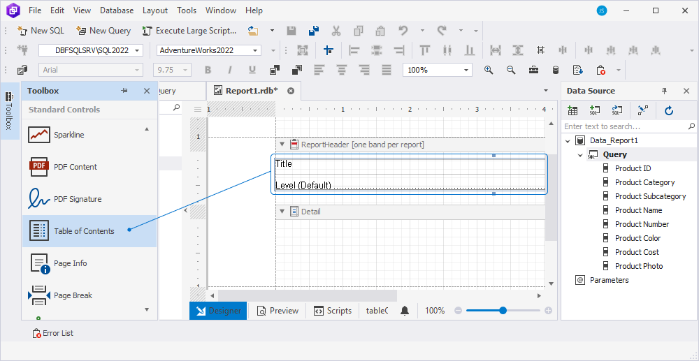Screen dimensions: 699x361
Task: Click the Bring to Front icon
Action: pos(275,70)
